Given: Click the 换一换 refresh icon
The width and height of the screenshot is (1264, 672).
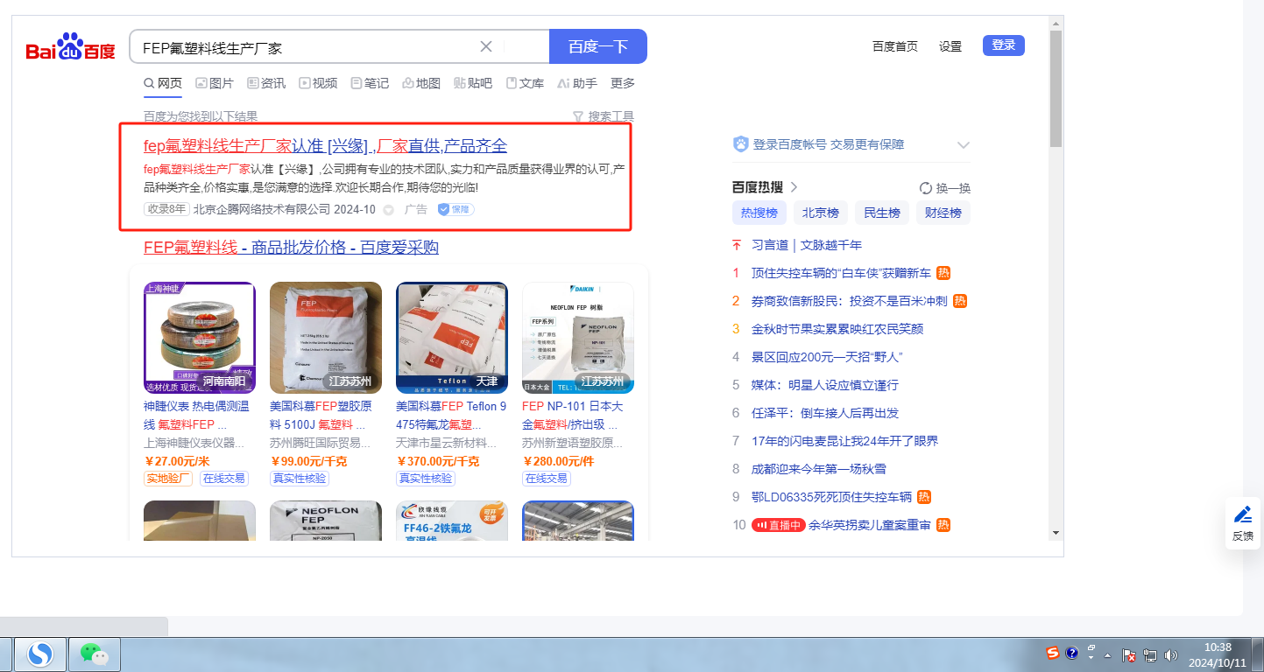Looking at the screenshot, I should click(x=926, y=188).
